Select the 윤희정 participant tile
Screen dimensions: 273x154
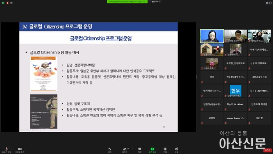click(x=212, y=119)
